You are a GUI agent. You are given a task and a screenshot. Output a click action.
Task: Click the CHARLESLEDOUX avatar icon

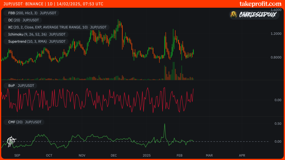pyautogui.click(x=234, y=15)
